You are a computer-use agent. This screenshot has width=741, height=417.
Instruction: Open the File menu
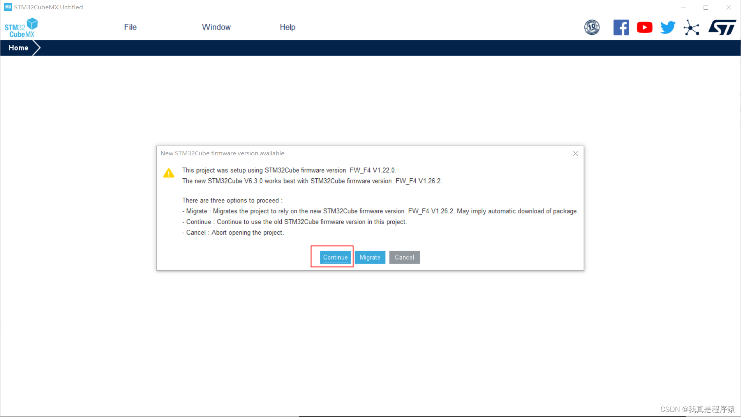(130, 27)
